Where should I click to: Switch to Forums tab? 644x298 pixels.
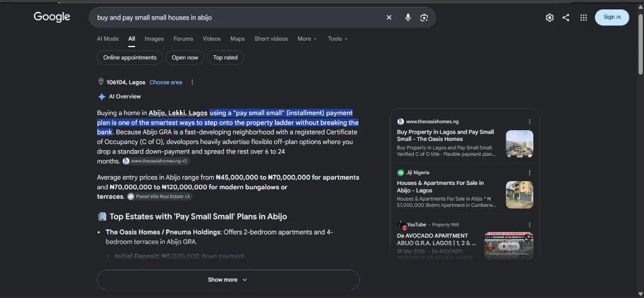coord(183,38)
